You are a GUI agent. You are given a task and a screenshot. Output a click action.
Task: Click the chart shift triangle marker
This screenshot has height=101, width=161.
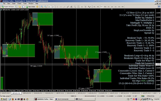pyautogui.click(x=112, y=9)
